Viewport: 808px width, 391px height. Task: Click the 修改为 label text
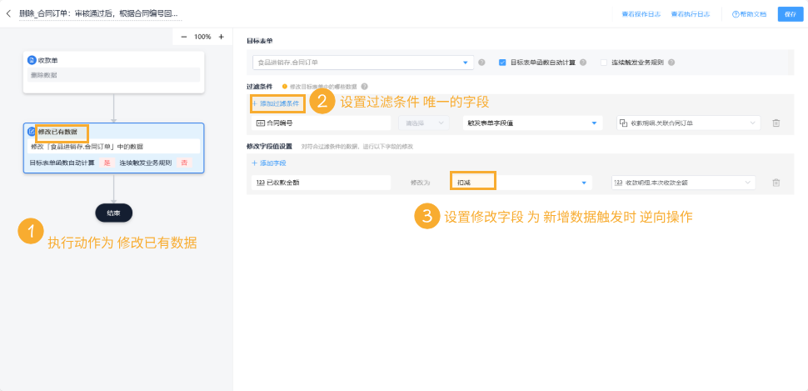(420, 183)
